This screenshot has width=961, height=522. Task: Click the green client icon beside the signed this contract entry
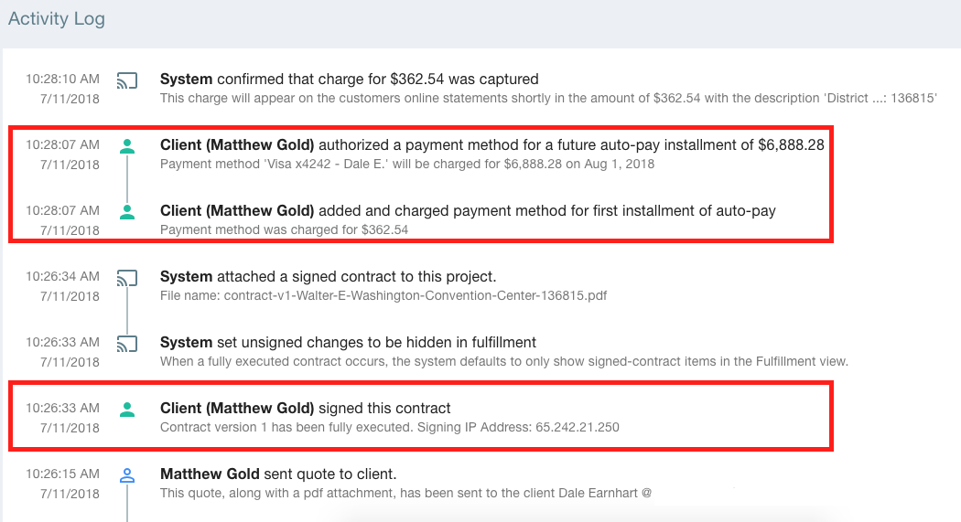point(127,410)
